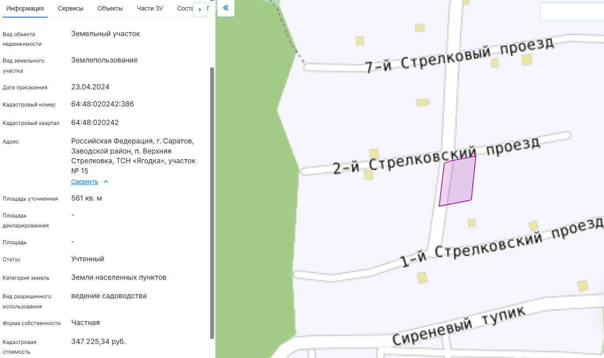Click the info panel vertical scrollbar
This screenshot has width=604, height=358.
tap(212, 202)
